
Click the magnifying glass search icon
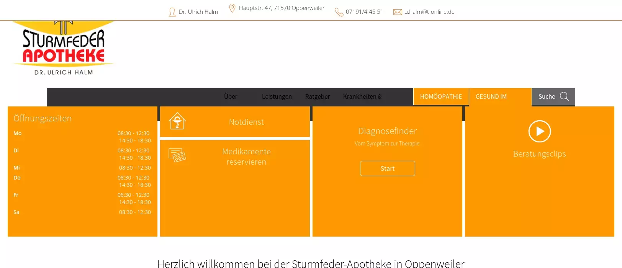[x=564, y=96]
